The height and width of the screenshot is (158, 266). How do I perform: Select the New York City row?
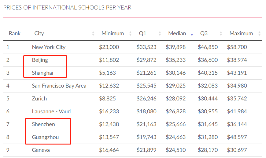pos(133,47)
